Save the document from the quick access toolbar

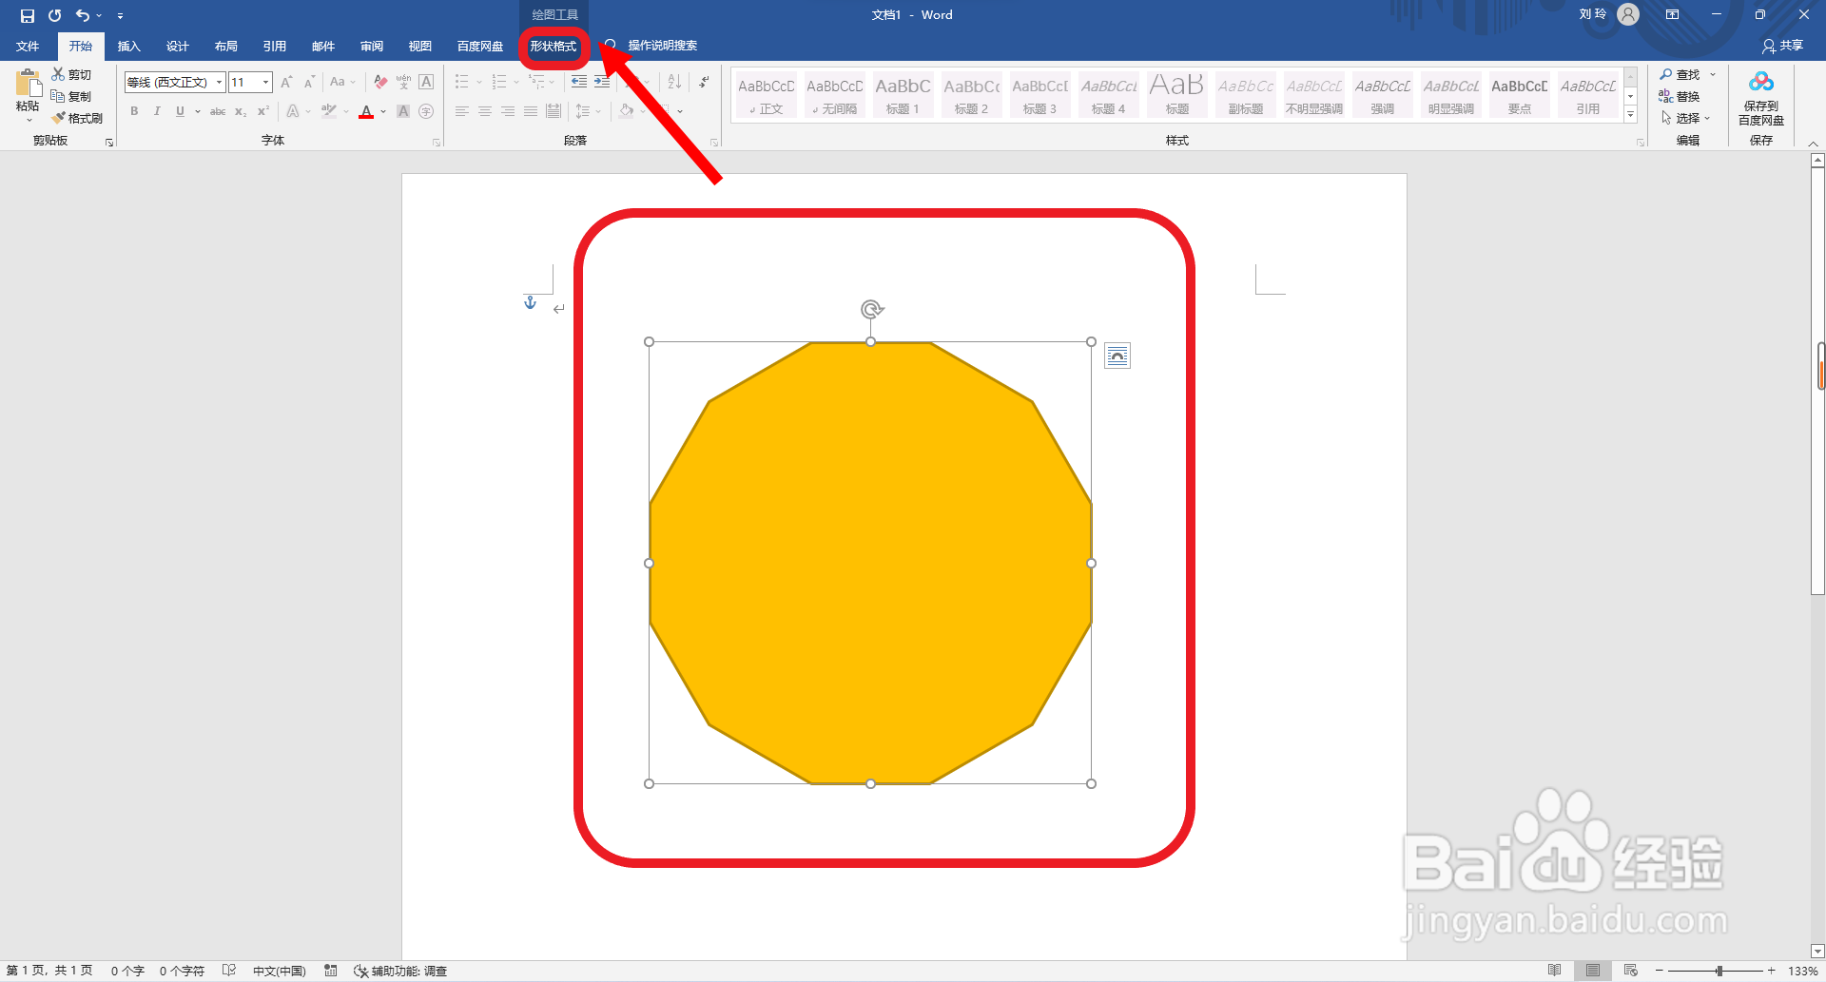point(28,15)
